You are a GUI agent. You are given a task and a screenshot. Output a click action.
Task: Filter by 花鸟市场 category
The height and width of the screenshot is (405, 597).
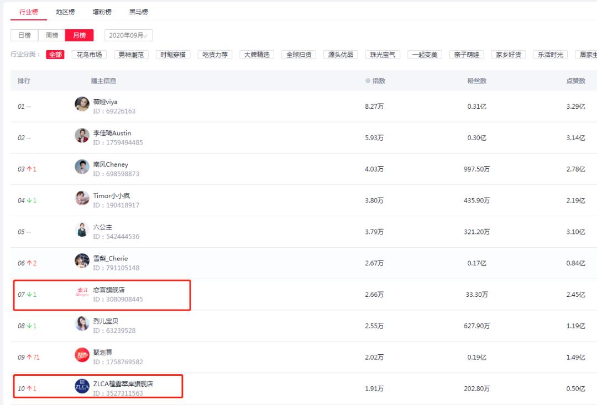pyautogui.click(x=89, y=54)
